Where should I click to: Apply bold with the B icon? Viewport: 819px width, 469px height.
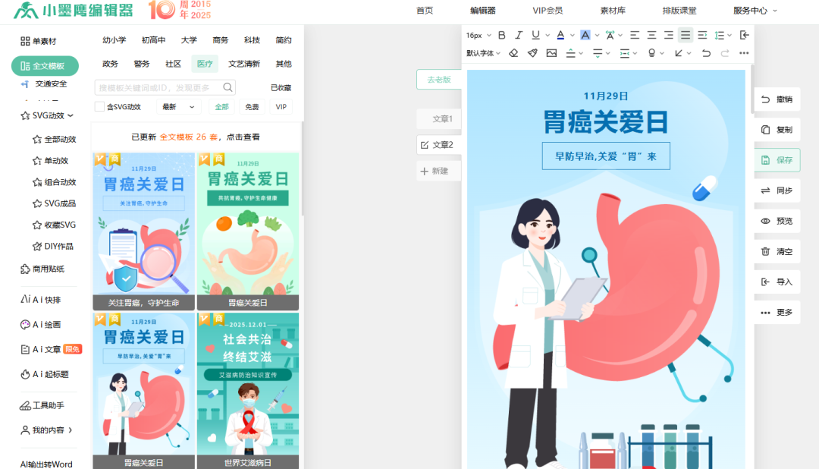(x=502, y=35)
